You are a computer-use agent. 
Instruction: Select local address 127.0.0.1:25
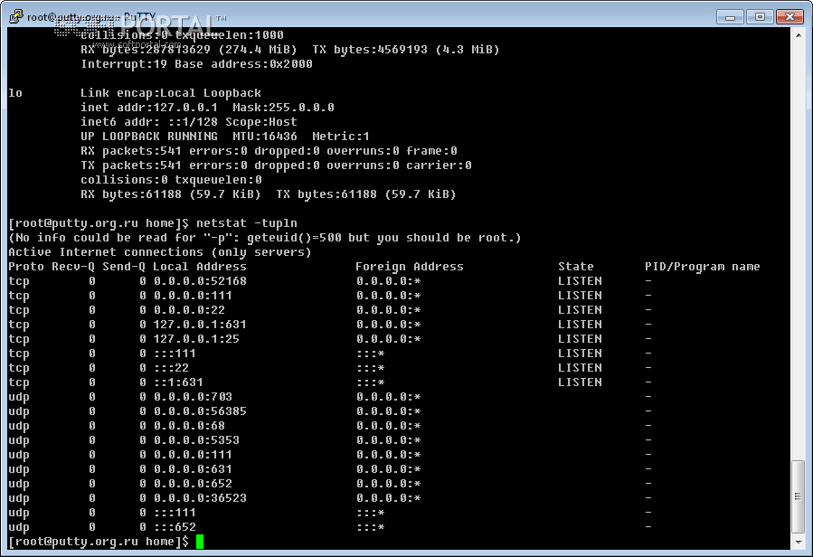coord(196,339)
